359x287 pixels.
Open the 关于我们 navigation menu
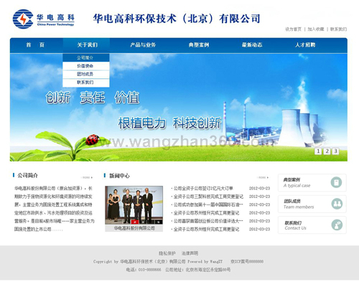(87, 45)
